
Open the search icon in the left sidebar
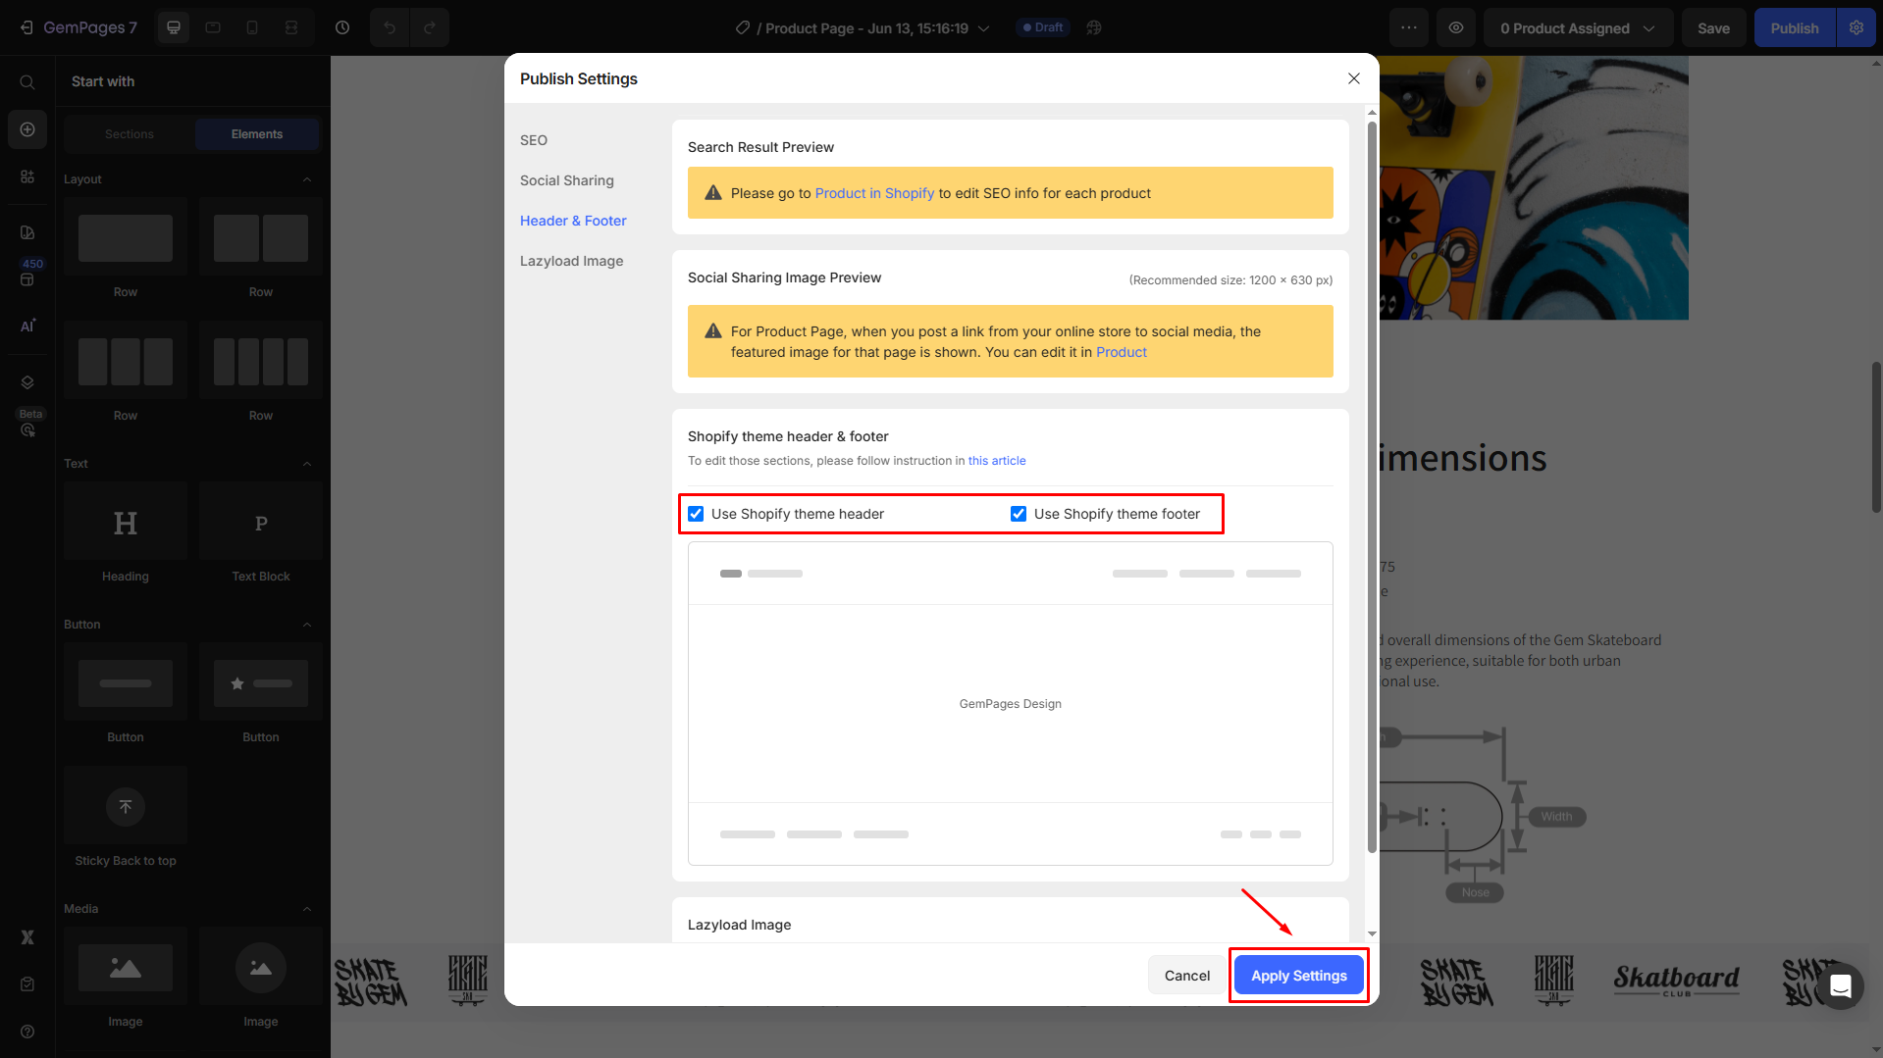tap(26, 82)
